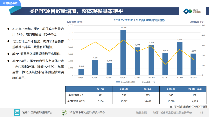
Task: Select the 类PPP规模 (亿元) row header cell
Action: pyautogui.click(x=77, y=101)
